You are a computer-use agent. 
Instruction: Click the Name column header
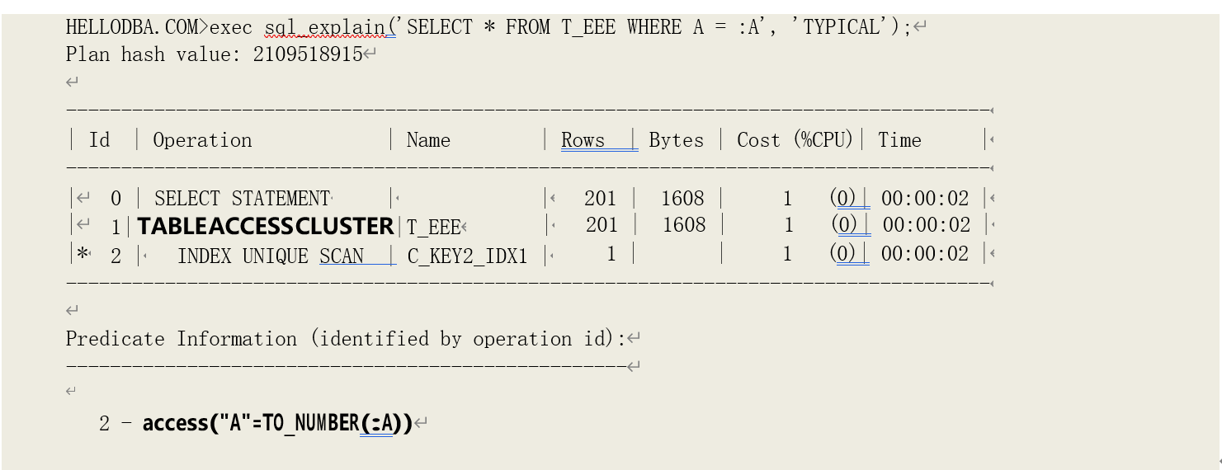click(428, 140)
